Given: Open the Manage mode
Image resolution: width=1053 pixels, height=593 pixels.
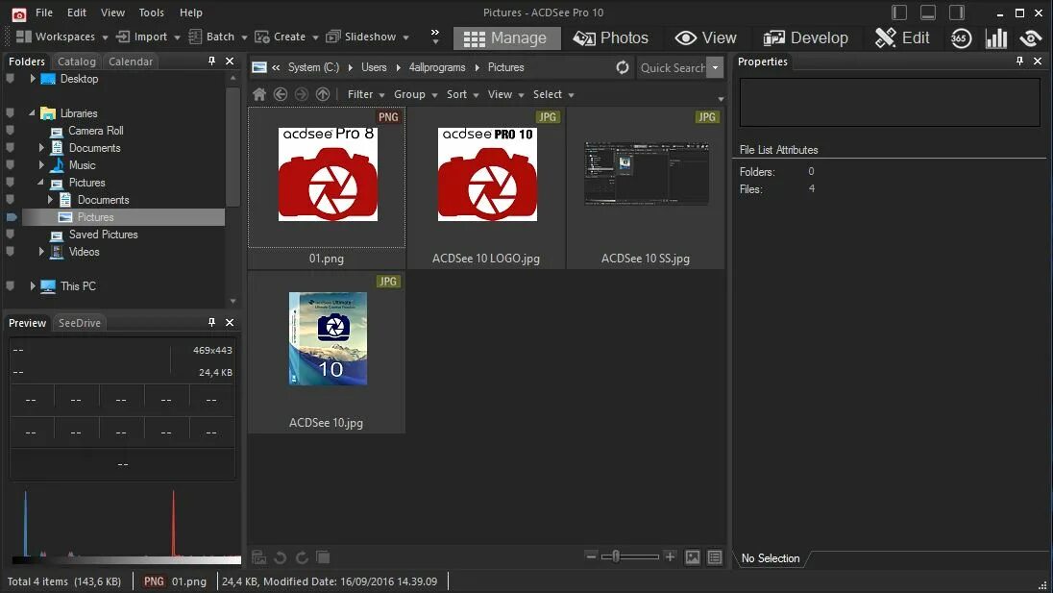Looking at the screenshot, I should point(506,37).
